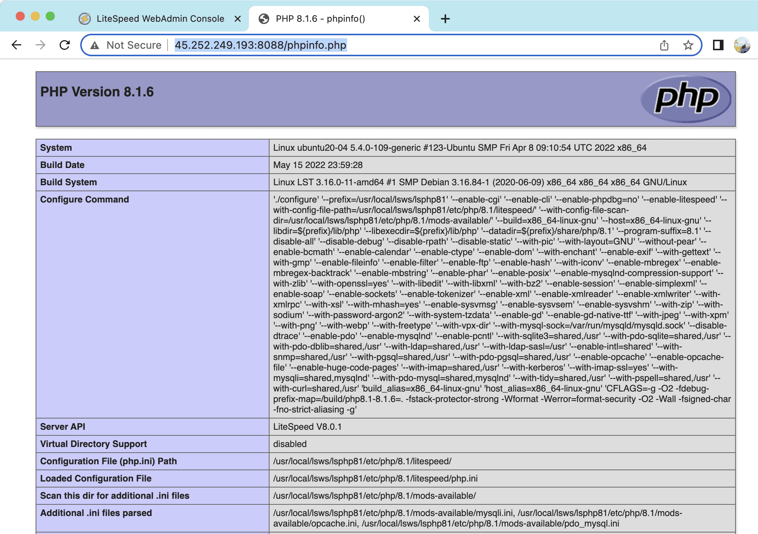
Task: Click the green macOS fullscreen button
Action: (x=50, y=16)
